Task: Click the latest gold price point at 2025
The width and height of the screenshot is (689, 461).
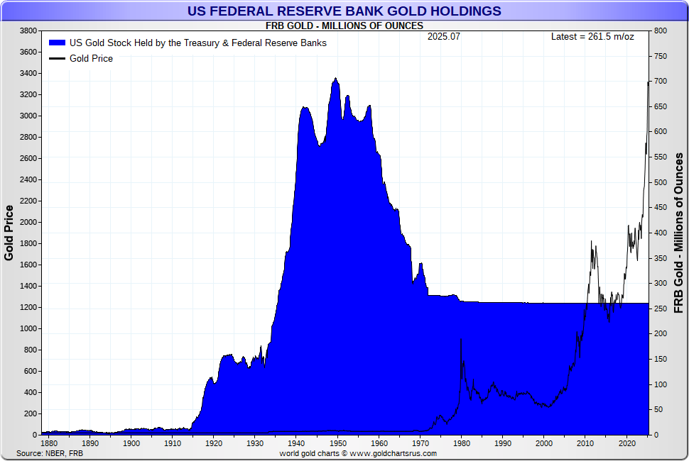Action: click(648, 82)
